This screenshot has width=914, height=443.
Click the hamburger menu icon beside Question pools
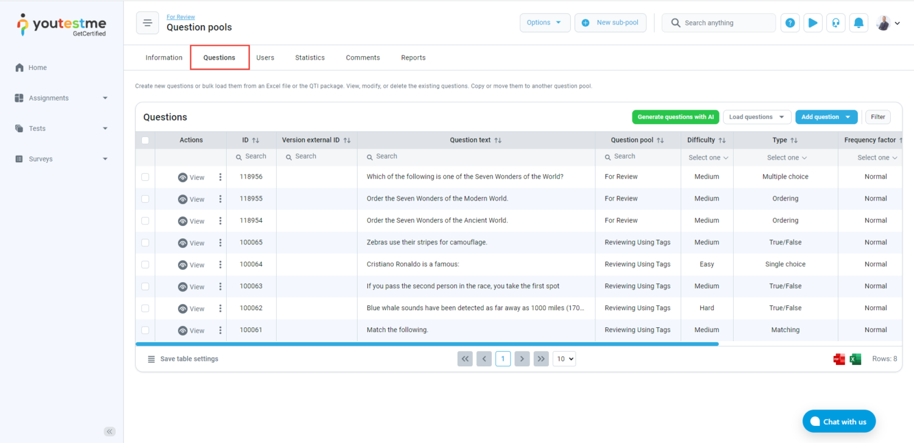(147, 23)
